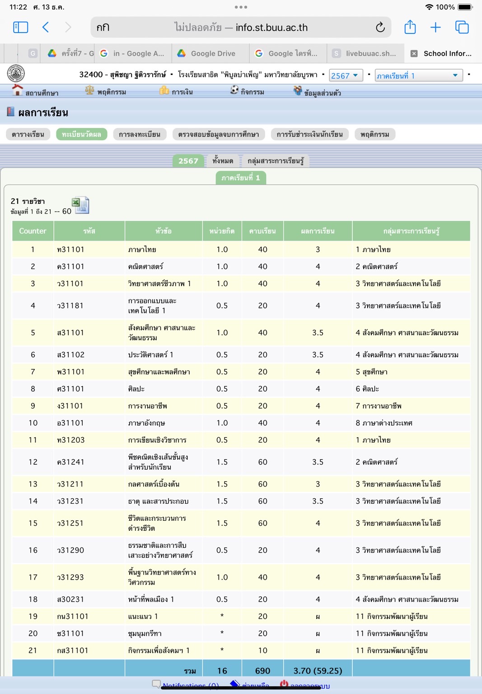Go forward with the browser forward arrow
Screen dimensions: 482x694
point(68,27)
